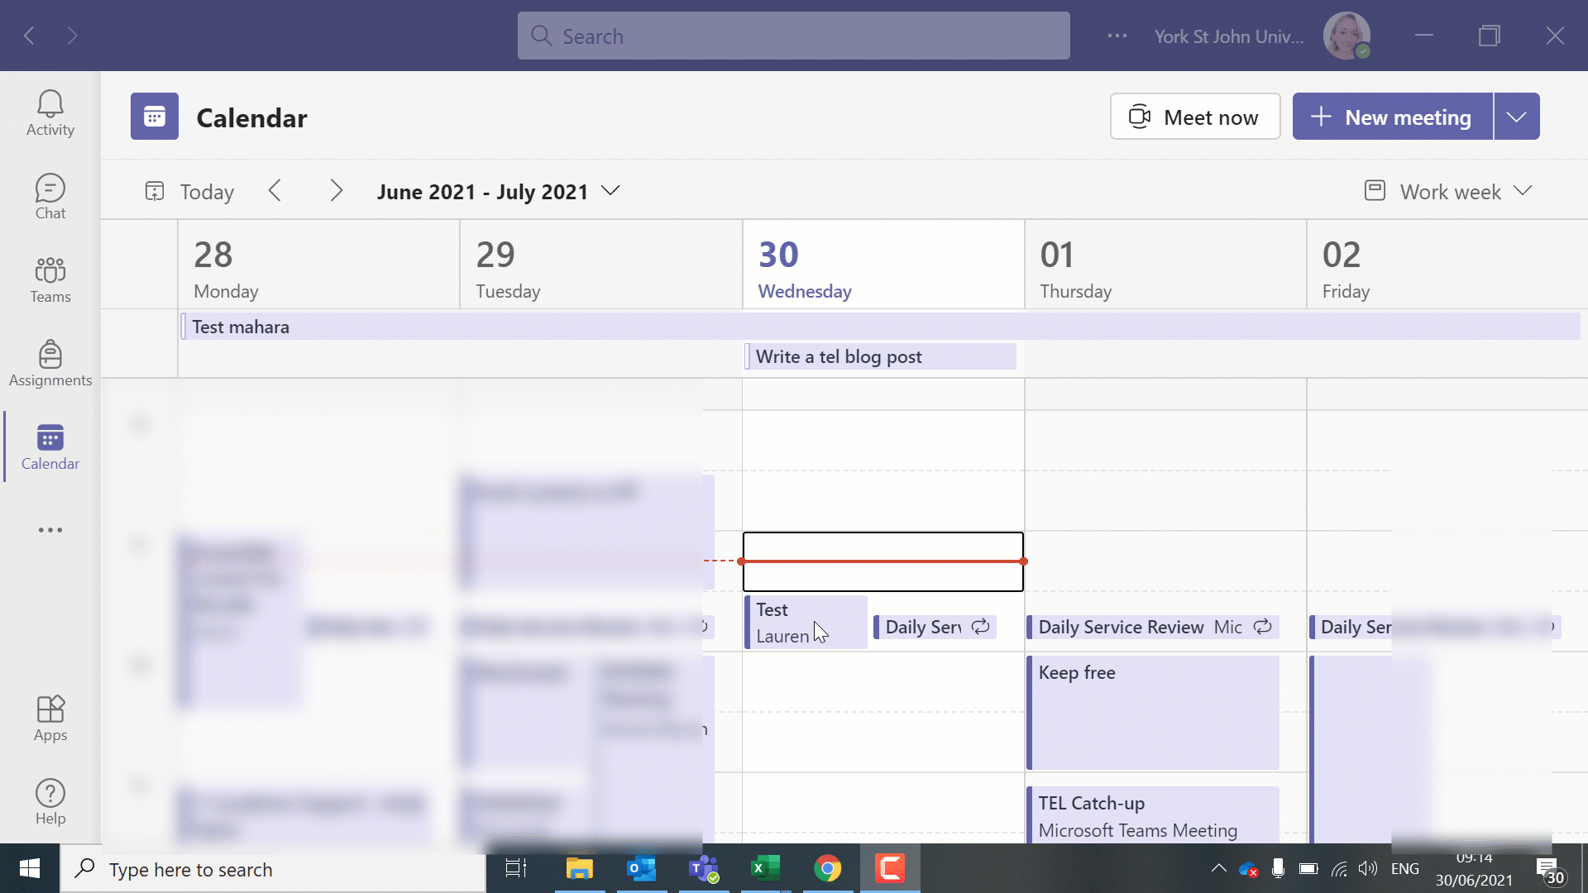The image size is (1588, 893).
Task: Go back with the history arrow
Action: pyautogui.click(x=30, y=36)
